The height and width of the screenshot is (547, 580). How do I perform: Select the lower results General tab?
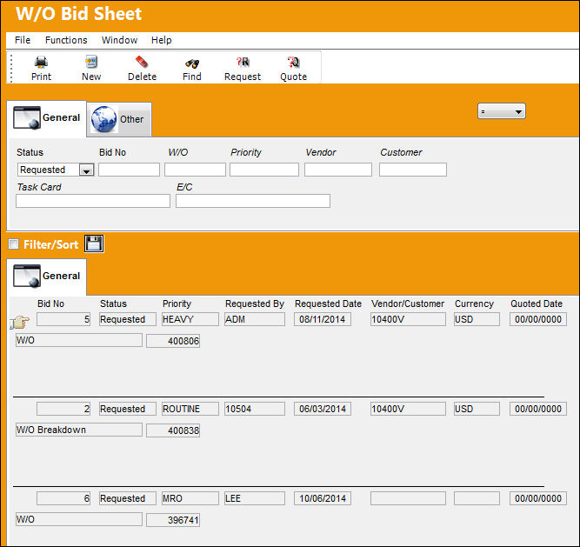click(x=47, y=277)
